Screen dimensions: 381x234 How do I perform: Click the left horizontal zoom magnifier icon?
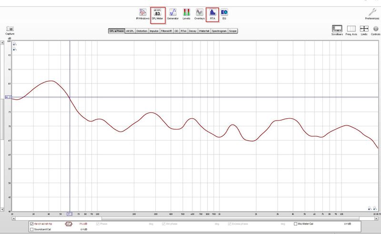pyautogui.click(x=370, y=208)
